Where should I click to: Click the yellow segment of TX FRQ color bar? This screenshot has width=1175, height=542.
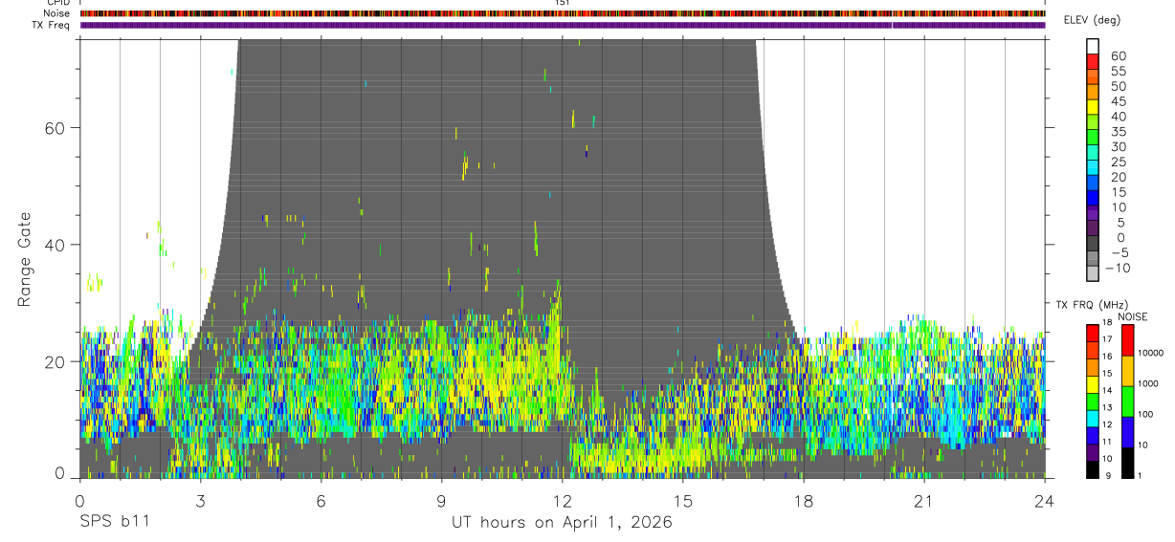1093,385
